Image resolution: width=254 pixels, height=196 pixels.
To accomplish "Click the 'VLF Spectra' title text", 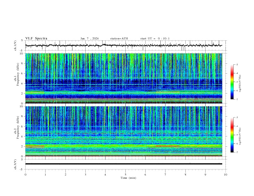I will (x=36, y=38).
